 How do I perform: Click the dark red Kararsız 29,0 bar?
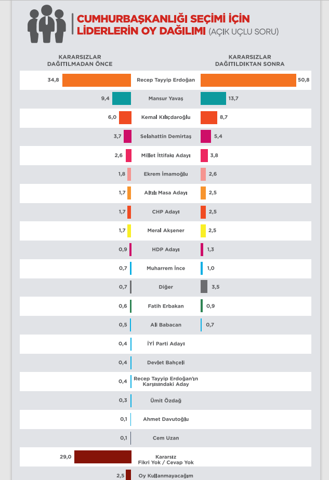pyautogui.click(x=102, y=457)
